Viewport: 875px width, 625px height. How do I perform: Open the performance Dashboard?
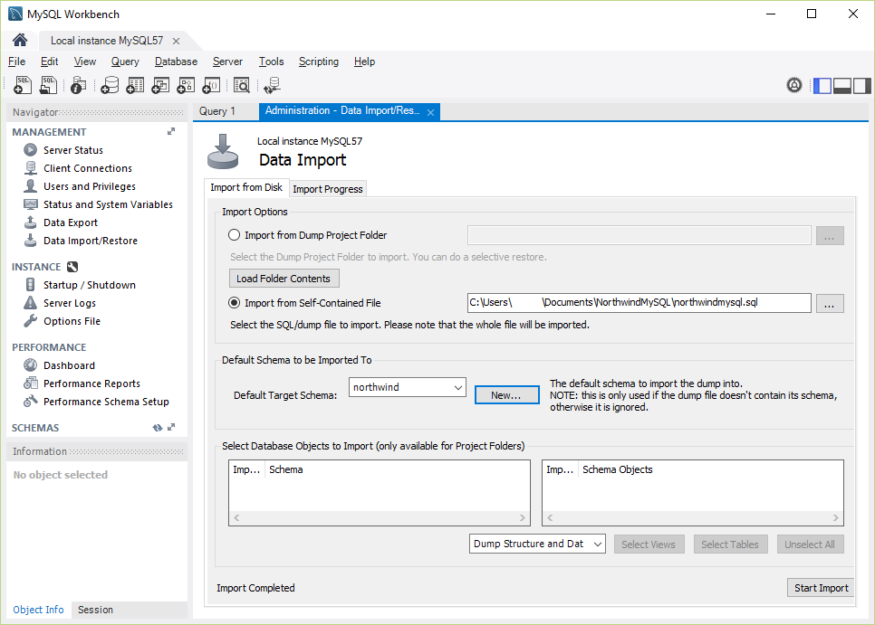point(69,365)
